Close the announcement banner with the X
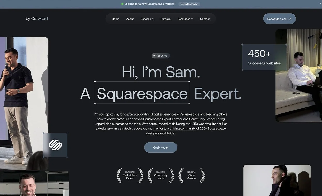This screenshot has height=196, width=322. click(320, 4)
